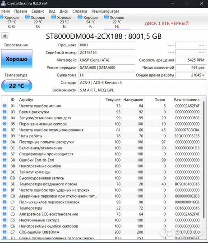The image size is (208, 243).
Task: Click the rotation speed value 5425 RPM
Action: (191, 60)
